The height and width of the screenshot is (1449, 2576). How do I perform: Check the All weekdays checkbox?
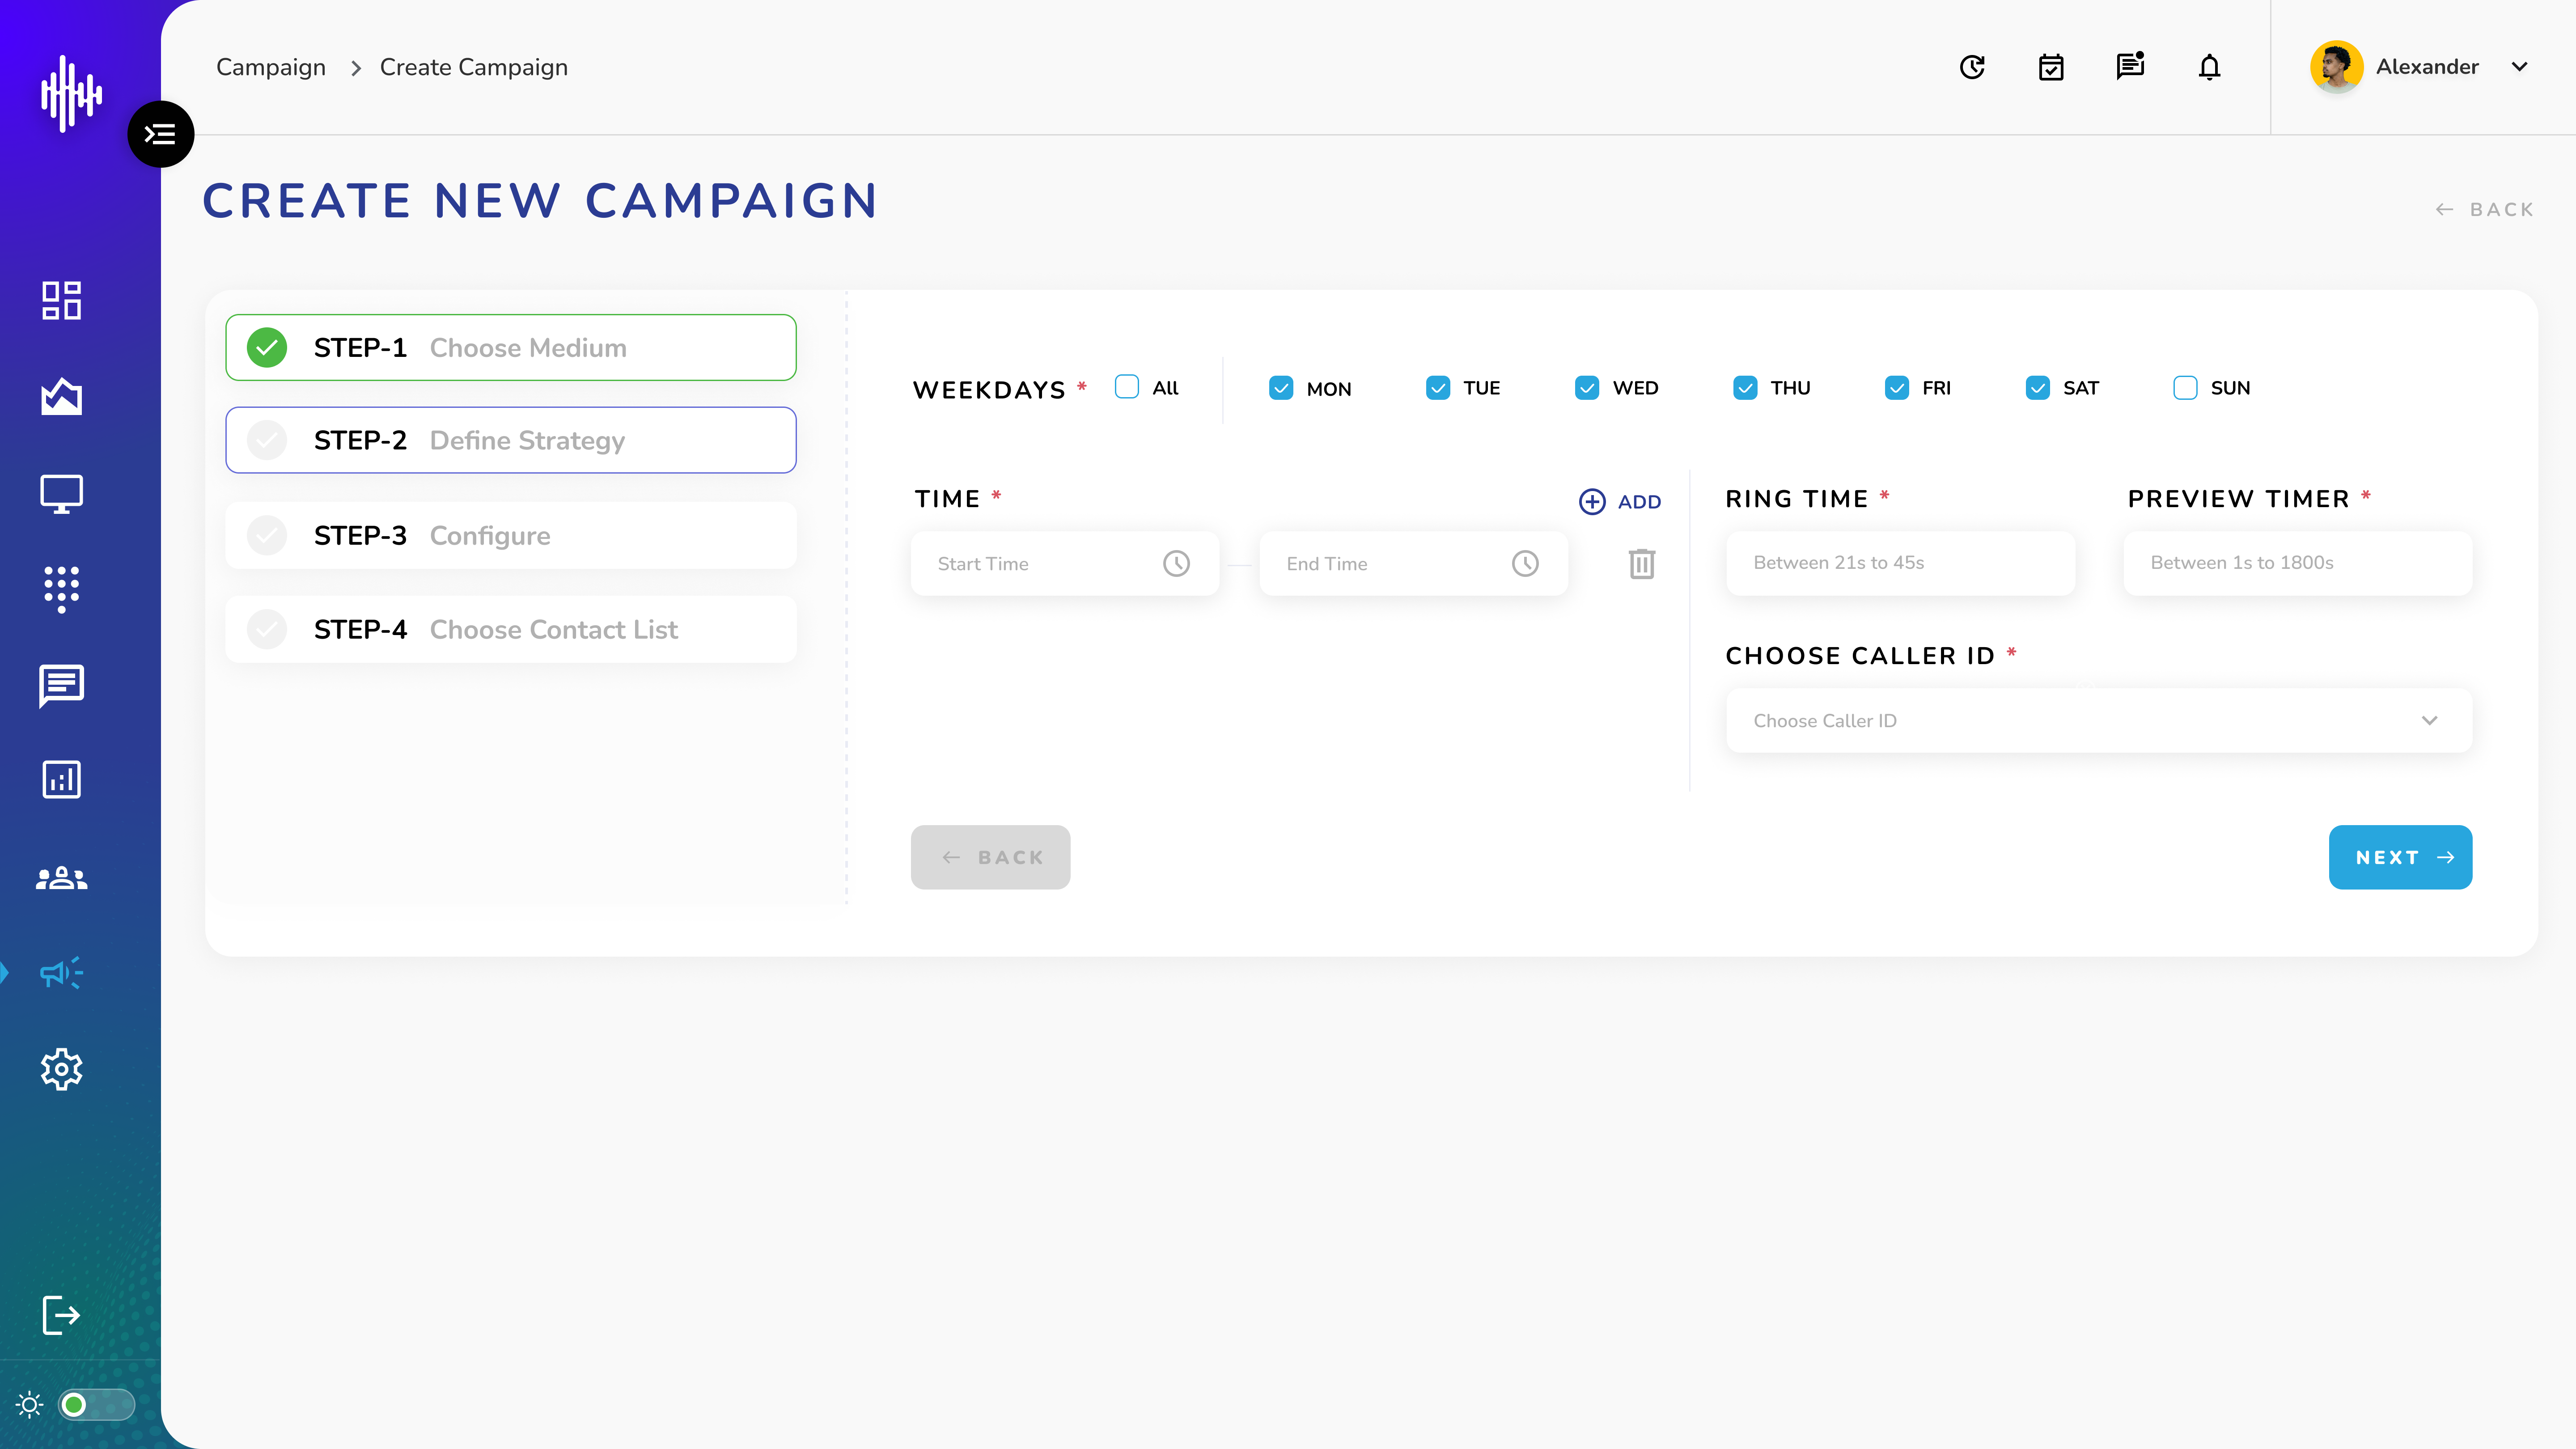[1127, 387]
